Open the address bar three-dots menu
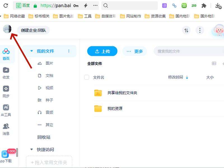Image resolution: width=224 pixels, height=168 pixels. point(95,5)
